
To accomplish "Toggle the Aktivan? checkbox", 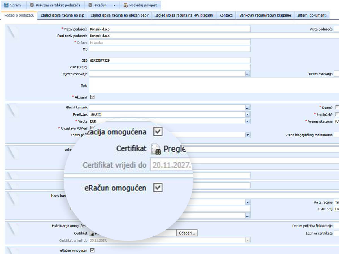I will click(92, 97).
